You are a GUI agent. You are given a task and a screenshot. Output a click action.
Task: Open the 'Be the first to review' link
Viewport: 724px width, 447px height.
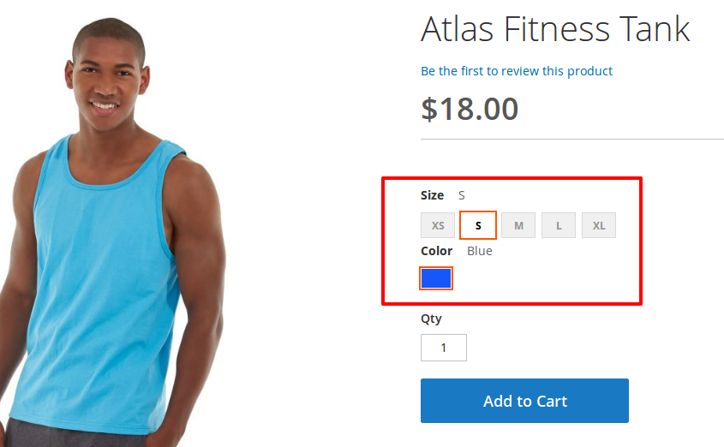517,71
